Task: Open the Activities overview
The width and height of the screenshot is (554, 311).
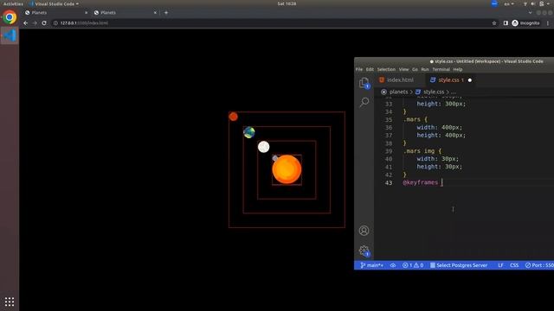Action: click(x=13, y=3)
